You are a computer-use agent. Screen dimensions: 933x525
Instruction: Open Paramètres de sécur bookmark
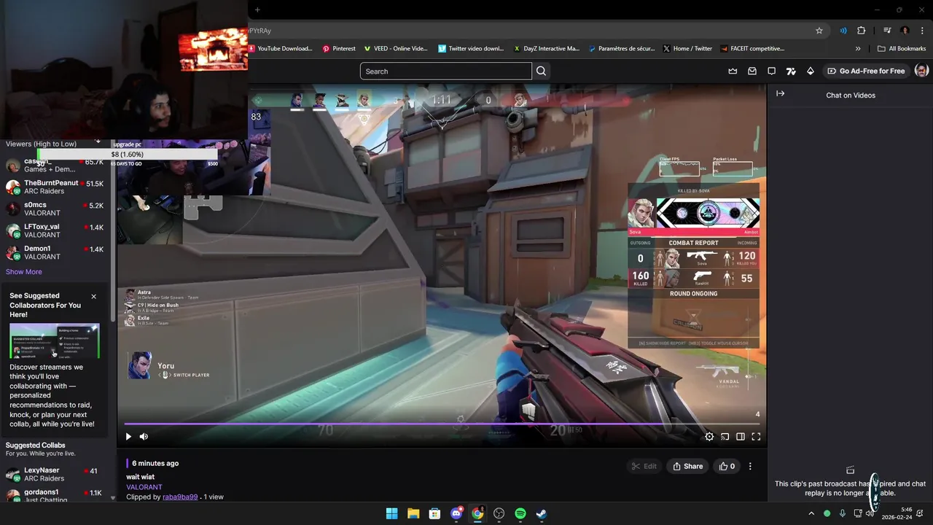621,49
